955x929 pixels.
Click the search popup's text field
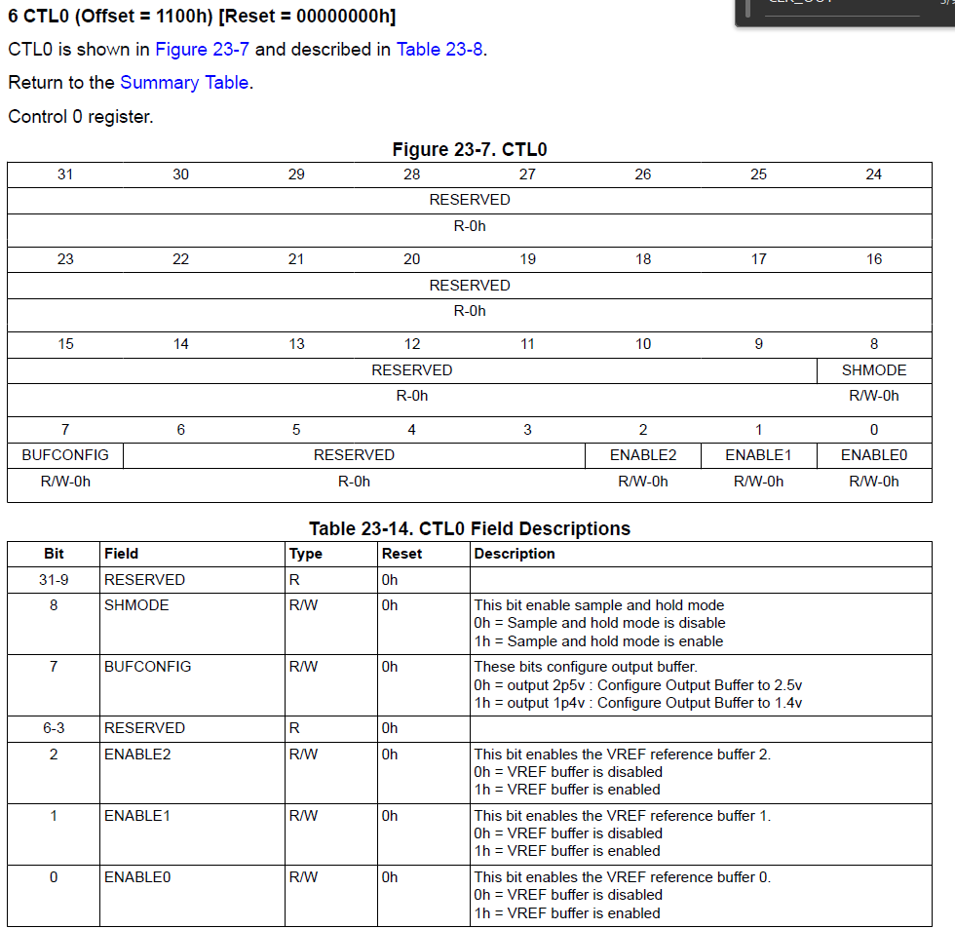click(842, 6)
